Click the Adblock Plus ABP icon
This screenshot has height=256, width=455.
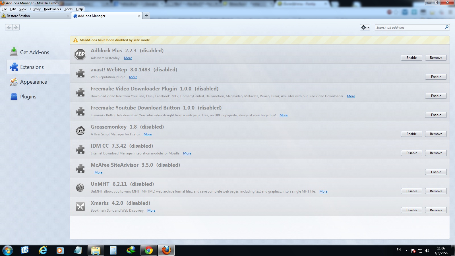point(80,54)
